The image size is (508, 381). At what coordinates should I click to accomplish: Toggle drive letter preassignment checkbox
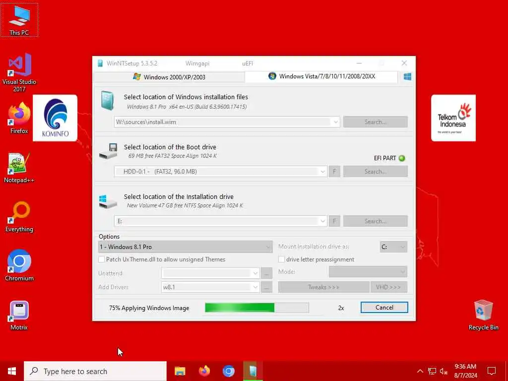(x=281, y=259)
